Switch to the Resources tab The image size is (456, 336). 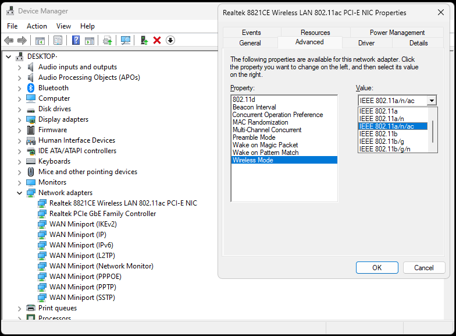315,33
